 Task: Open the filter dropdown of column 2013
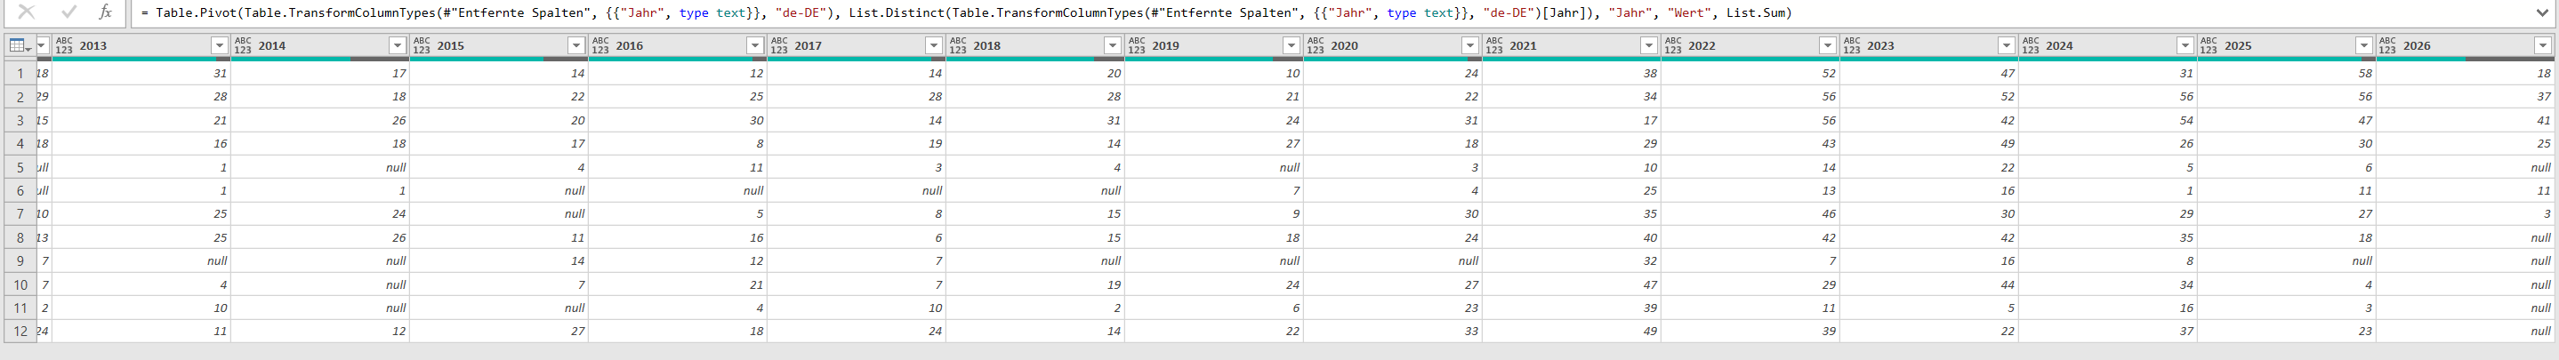[x=220, y=45]
